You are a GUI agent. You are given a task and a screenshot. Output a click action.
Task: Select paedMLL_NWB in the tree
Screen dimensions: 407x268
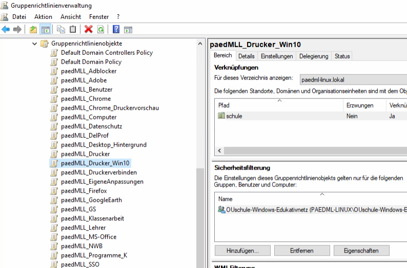(82, 246)
